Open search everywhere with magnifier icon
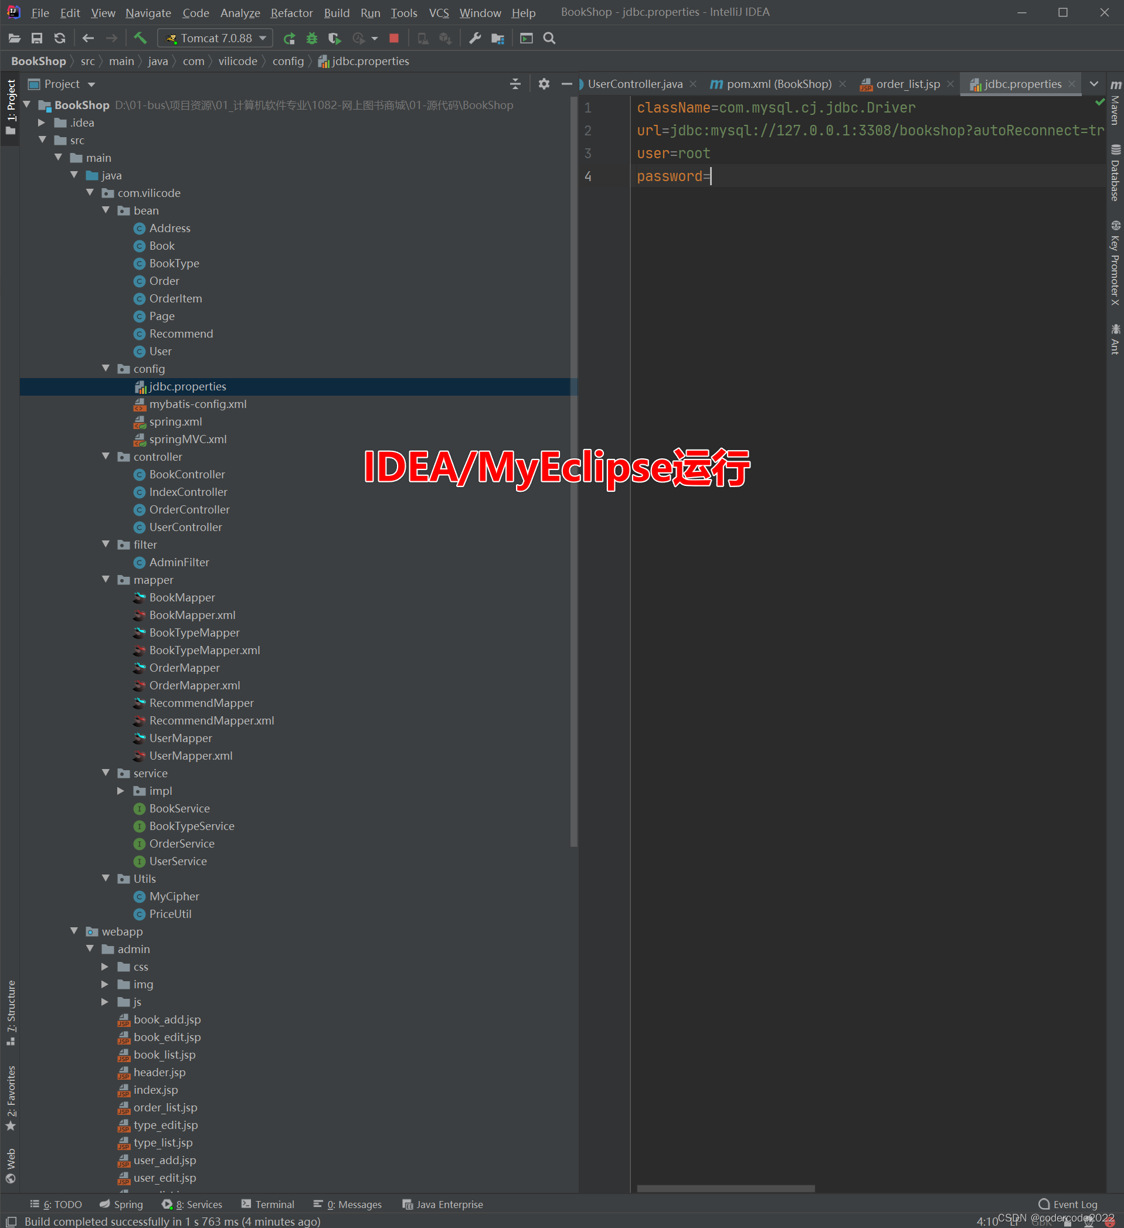Viewport: 1124px width, 1228px height. [549, 38]
